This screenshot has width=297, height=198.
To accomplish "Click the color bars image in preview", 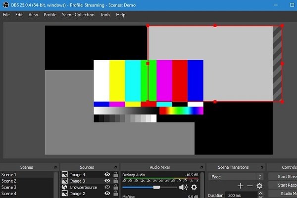I will [148, 91].
